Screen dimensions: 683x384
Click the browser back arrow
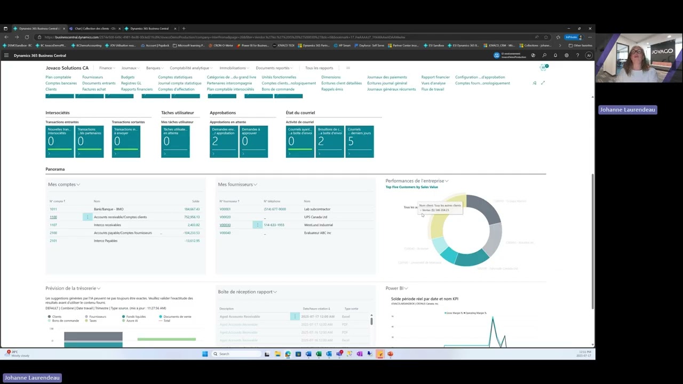coord(6,37)
